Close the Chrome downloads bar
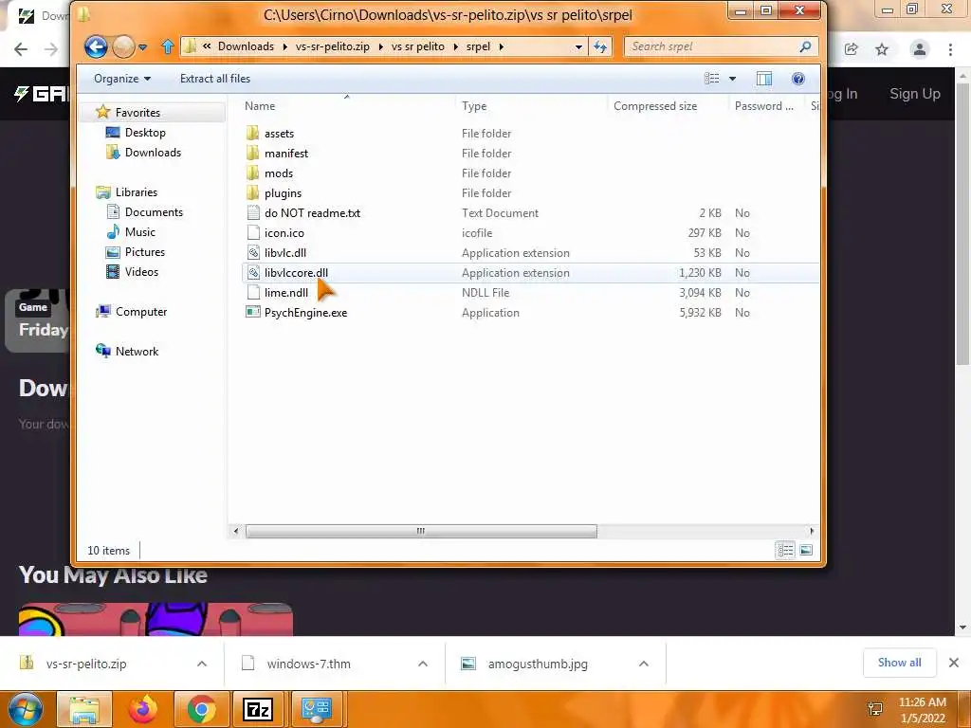The image size is (971, 728). point(954,663)
